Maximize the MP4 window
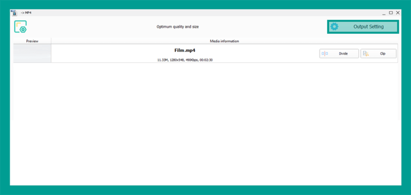 pos(391,13)
